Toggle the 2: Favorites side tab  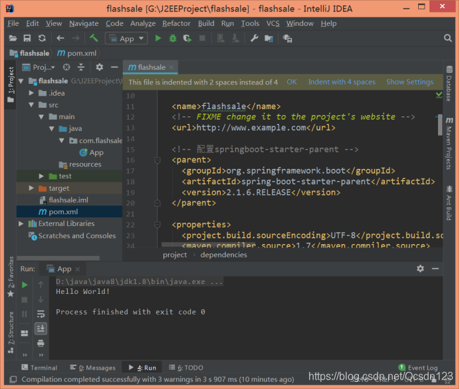[11, 277]
